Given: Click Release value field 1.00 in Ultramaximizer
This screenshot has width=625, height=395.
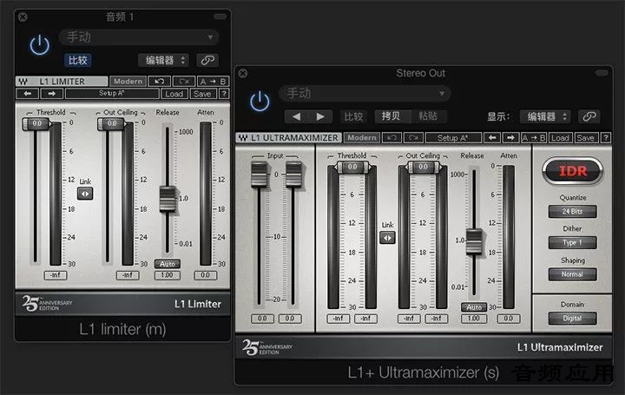Looking at the screenshot, I should (474, 319).
